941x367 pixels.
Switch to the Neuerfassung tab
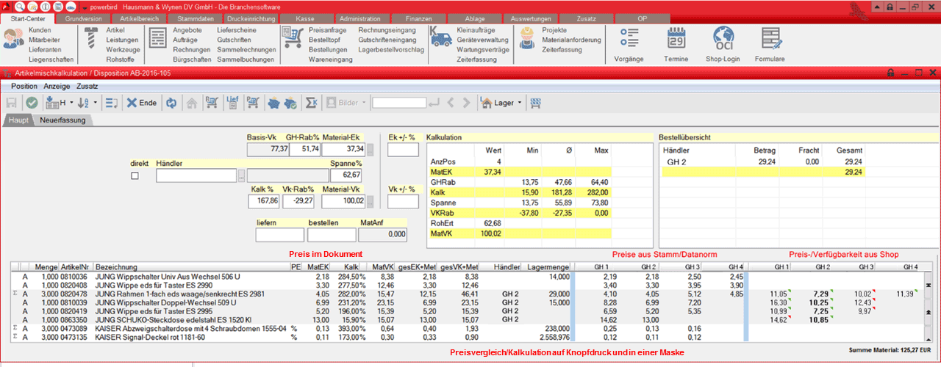click(62, 120)
